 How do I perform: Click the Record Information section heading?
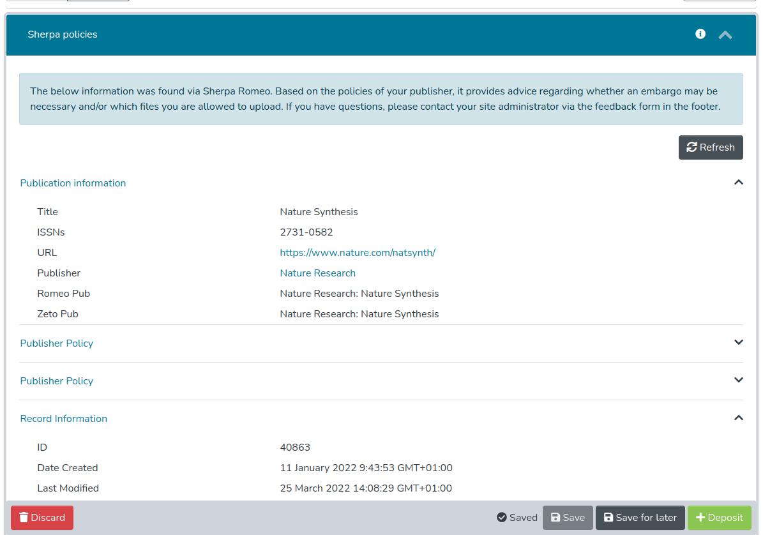point(64,419)
